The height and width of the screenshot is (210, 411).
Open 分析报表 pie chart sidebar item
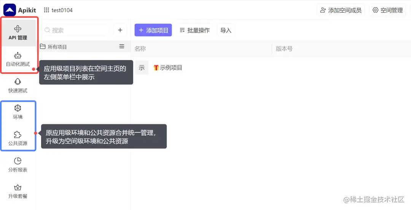(18, 165)
